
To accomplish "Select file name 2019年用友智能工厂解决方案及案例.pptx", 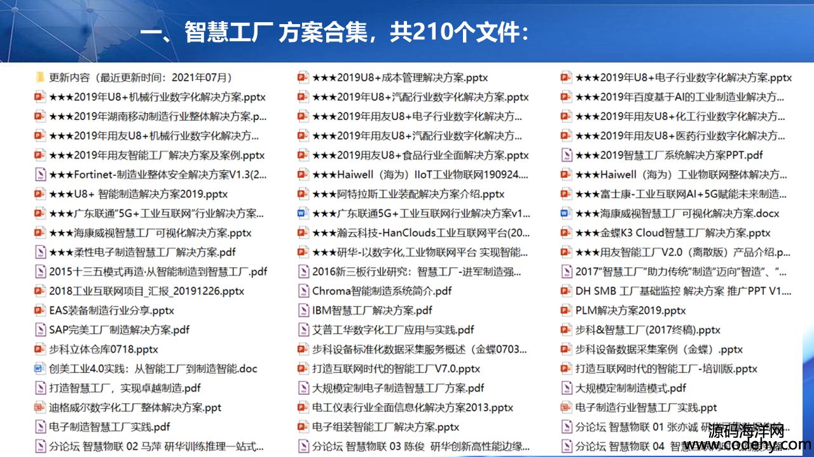I will (x=157, y=156).
